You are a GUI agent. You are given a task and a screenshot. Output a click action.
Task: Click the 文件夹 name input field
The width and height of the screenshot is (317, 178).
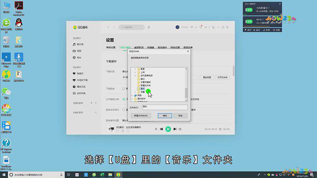(x=165, y=107)
